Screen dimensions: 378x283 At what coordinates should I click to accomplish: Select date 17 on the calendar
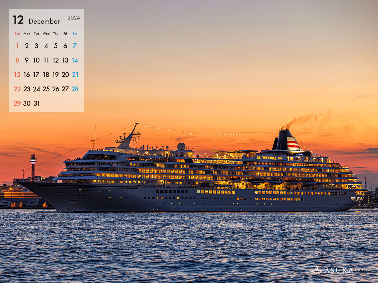(x=36, y=75)
